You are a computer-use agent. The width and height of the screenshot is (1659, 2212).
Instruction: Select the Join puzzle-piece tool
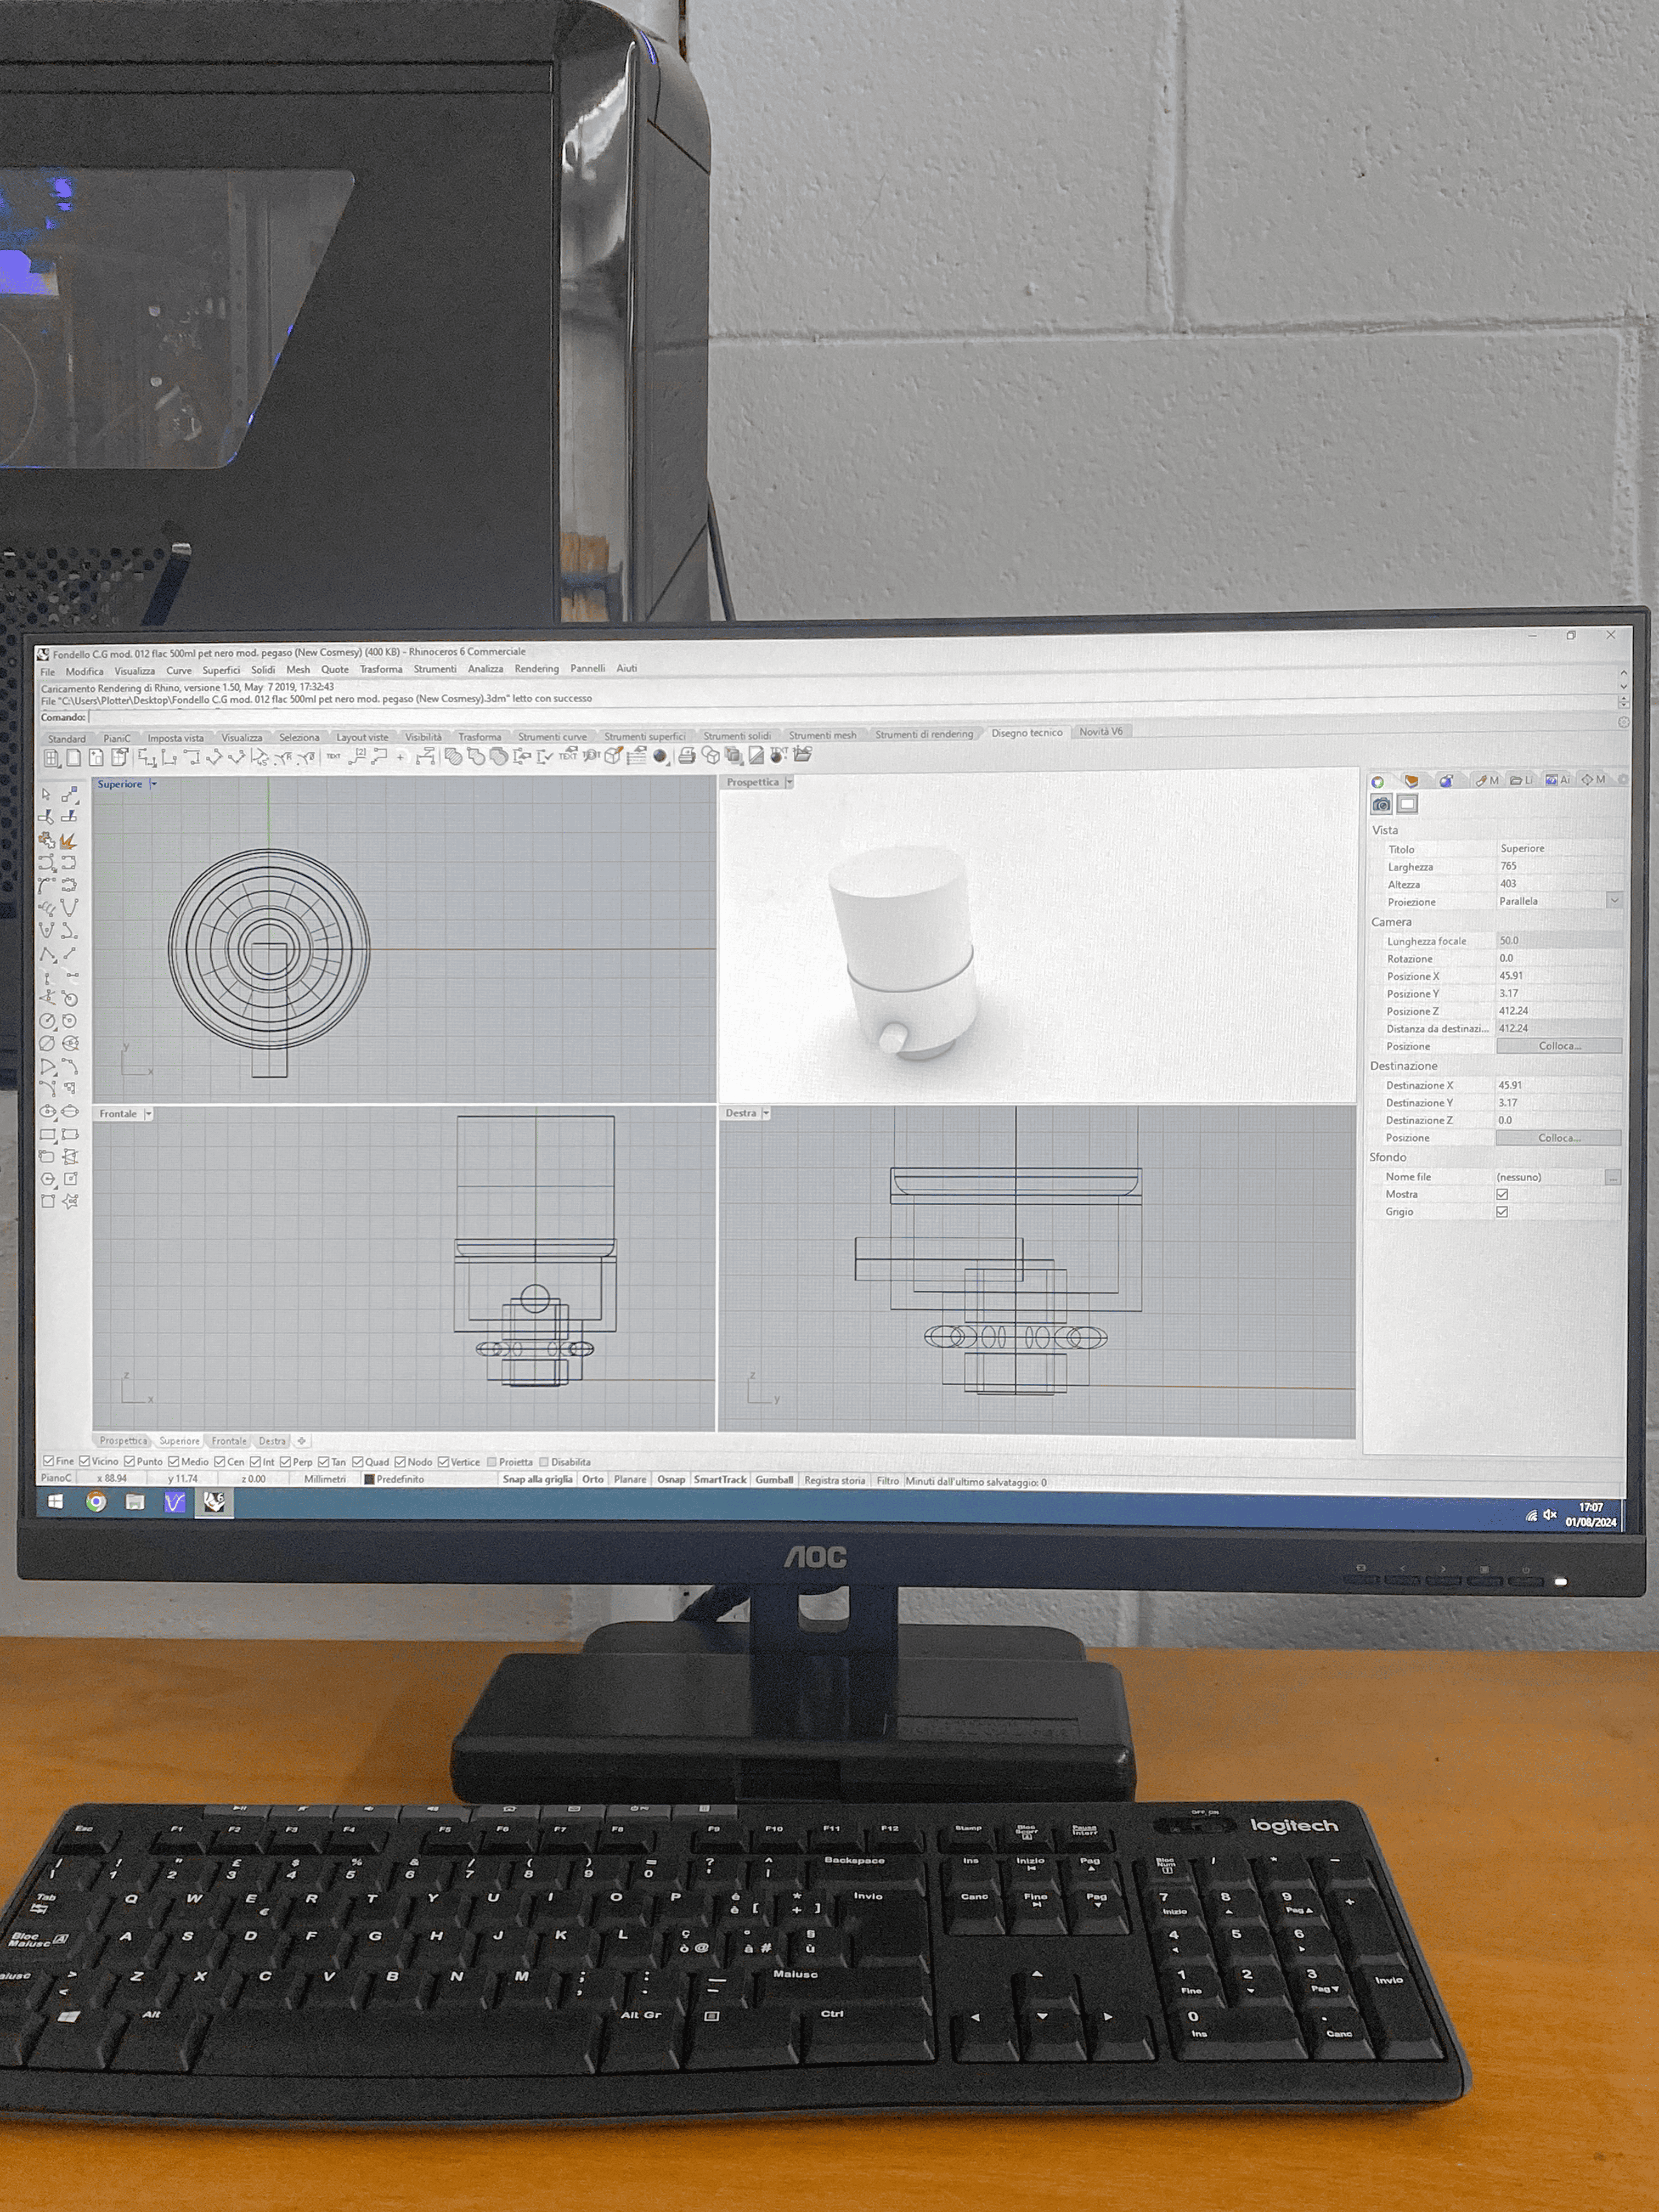coord(47,841)
